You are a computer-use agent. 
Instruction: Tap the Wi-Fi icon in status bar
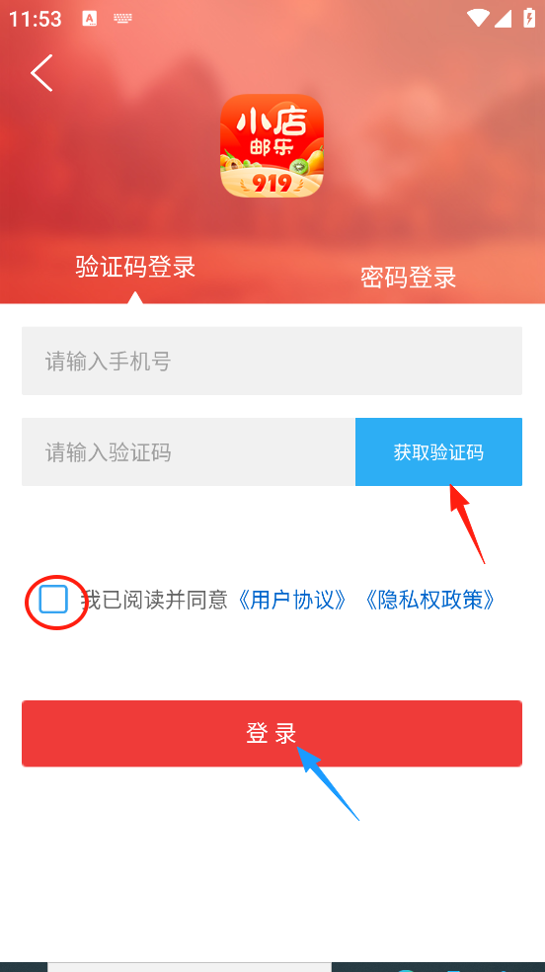pyautogui.click(x=478, y=18)
